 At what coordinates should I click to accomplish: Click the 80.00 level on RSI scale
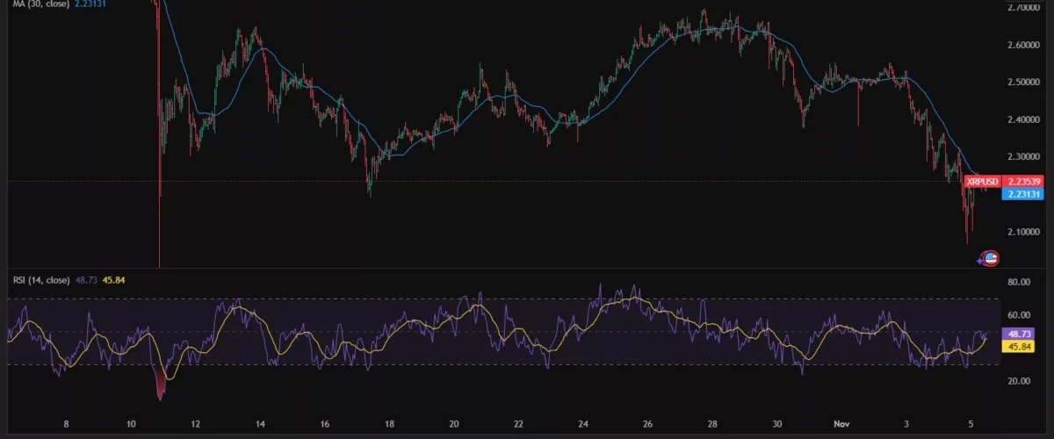[x=1019, y=283]
